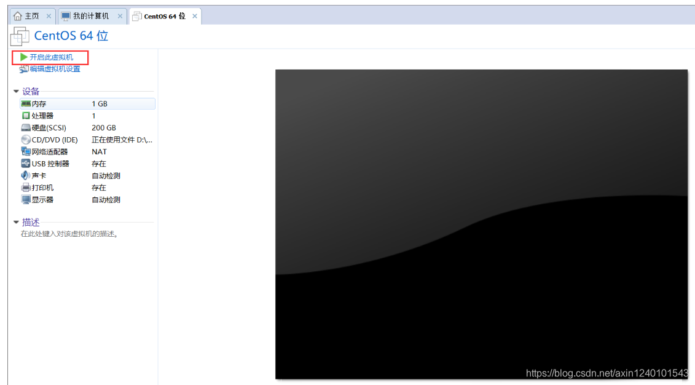The height and width of the screenshot is (385, 695).
Task: Switch to the CentOS 64 位 tab
Action: (x=165, y=16)
